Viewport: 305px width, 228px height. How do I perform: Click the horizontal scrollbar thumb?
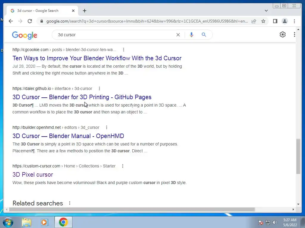(132, 209)
